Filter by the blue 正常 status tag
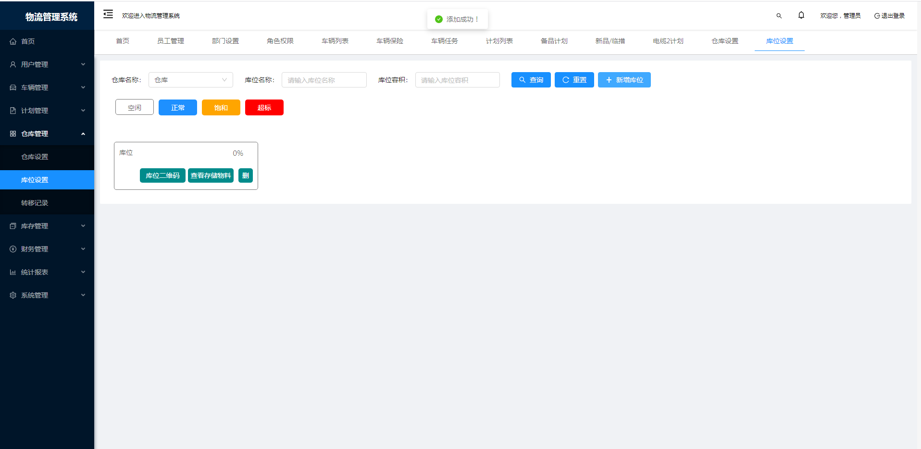921x449 pixels. tap(178, 107)
